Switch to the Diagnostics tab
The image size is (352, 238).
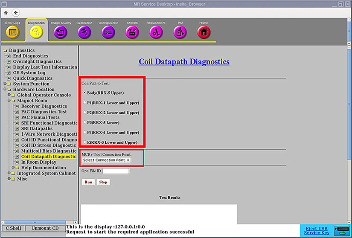point(36,31)
